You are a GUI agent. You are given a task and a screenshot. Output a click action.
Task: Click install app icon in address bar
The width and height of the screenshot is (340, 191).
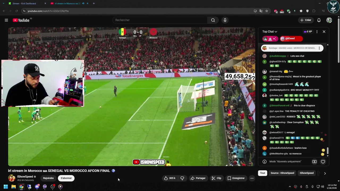[255, 11]
